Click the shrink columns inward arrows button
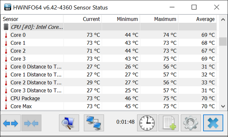 (31, 123)
